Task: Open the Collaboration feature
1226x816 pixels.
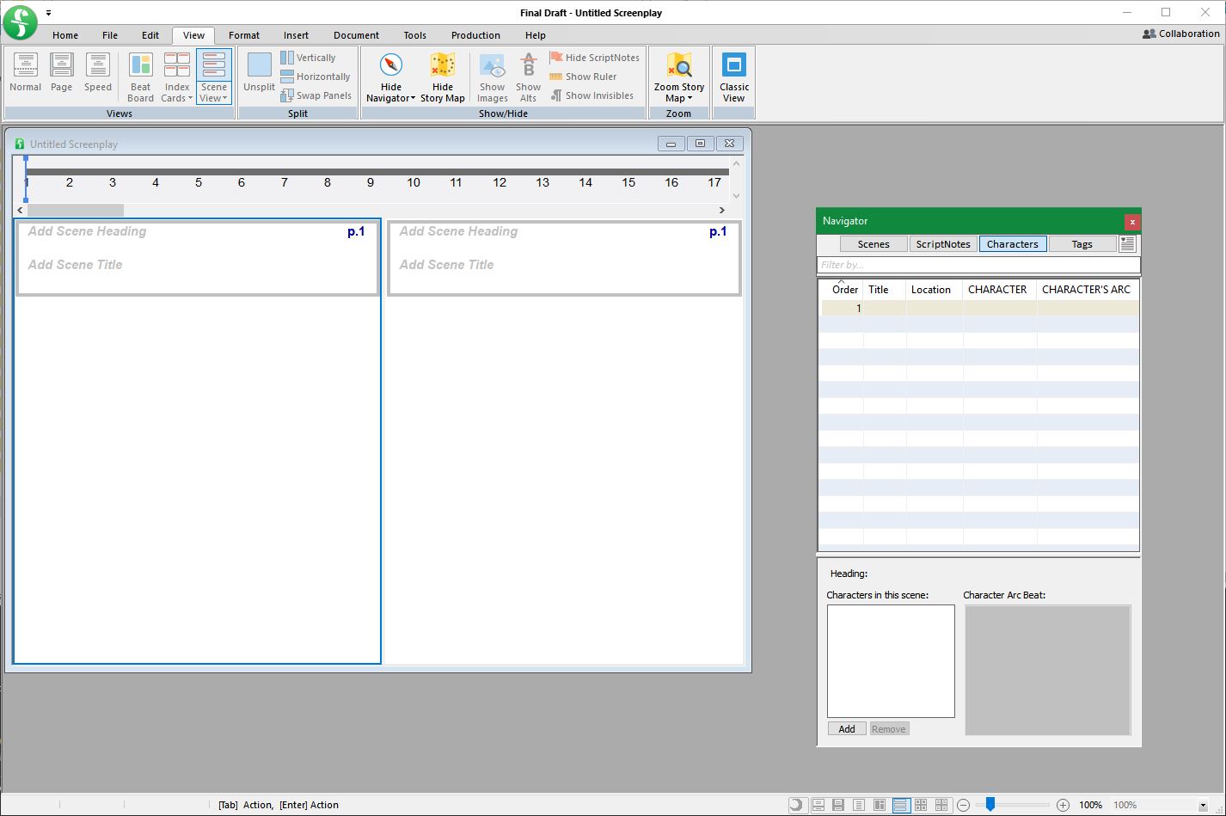Action: pyautogui.click(x=1180, y=34)
